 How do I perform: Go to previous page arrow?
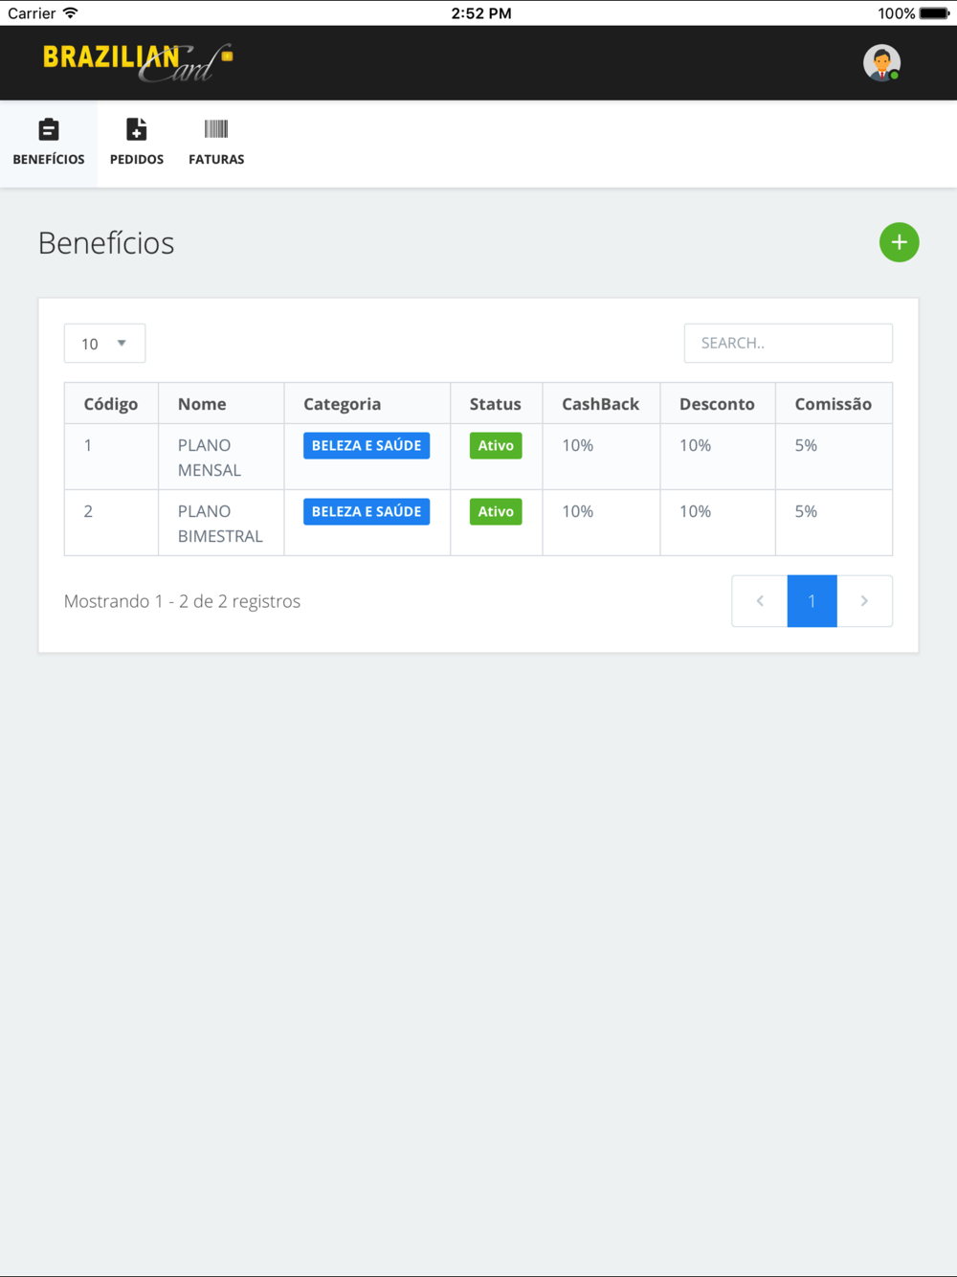[x=760, y=601]
